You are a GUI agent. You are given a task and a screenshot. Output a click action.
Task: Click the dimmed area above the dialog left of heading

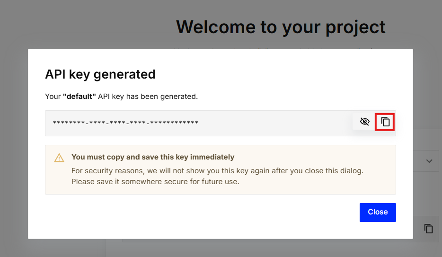[85, 24]
